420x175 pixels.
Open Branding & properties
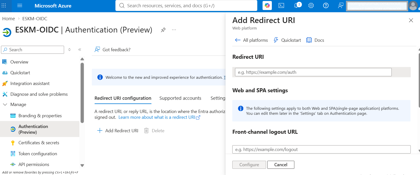coord(40,116)
